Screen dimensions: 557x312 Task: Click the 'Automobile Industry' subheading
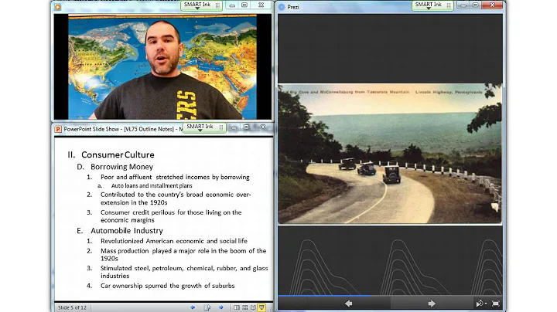[x=127, y=230]
